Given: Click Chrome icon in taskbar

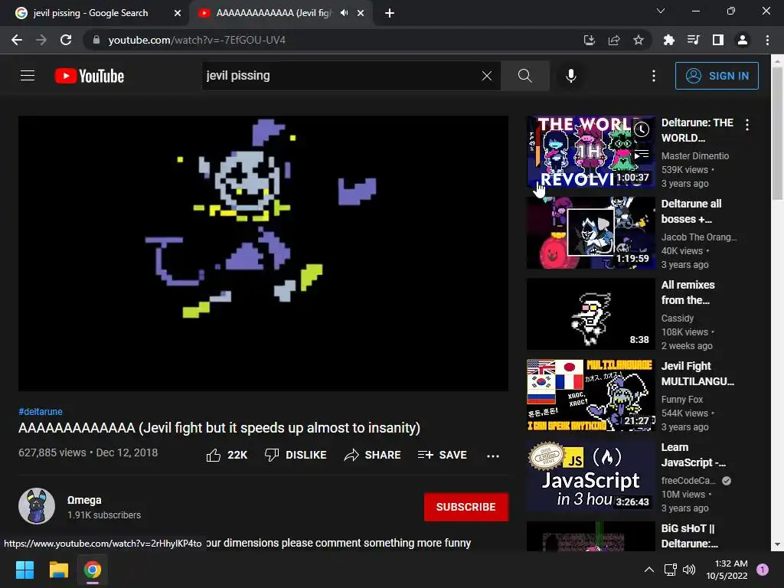Looking at the screenshot, I should [93, 570].
